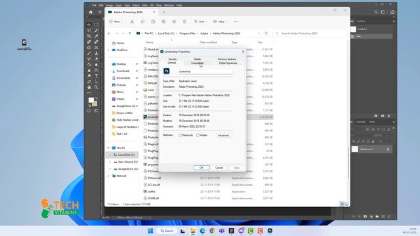Click the Rename icon in Explorer toolbar
Image resolution: width=420 pixels, height=236 pixels.
click(x=163, y=22)
